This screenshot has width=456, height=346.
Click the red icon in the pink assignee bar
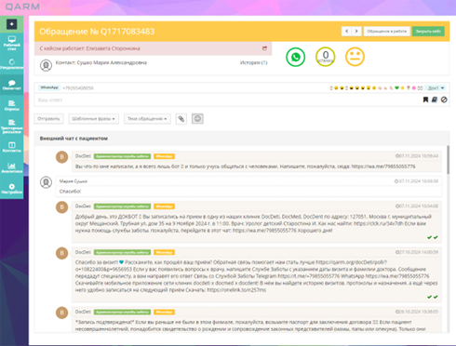coord(264,48)
